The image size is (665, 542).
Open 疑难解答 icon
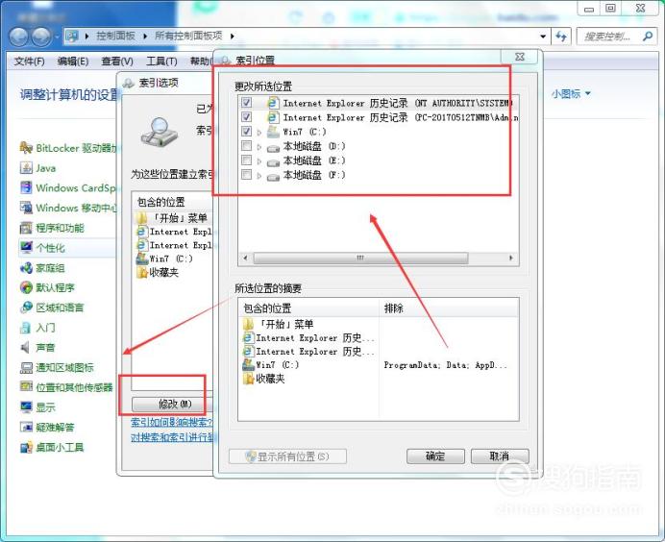(26, 427)
